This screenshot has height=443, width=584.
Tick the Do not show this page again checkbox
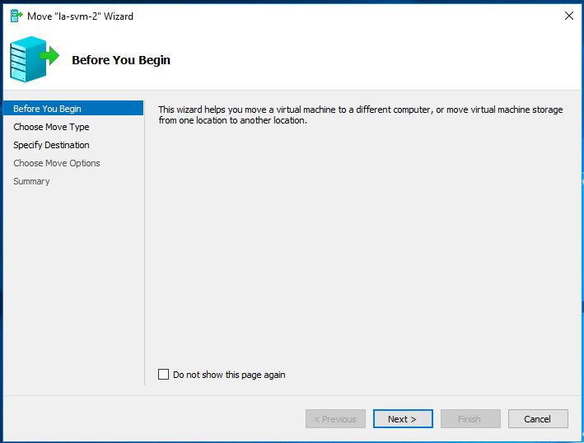(164, 374)
